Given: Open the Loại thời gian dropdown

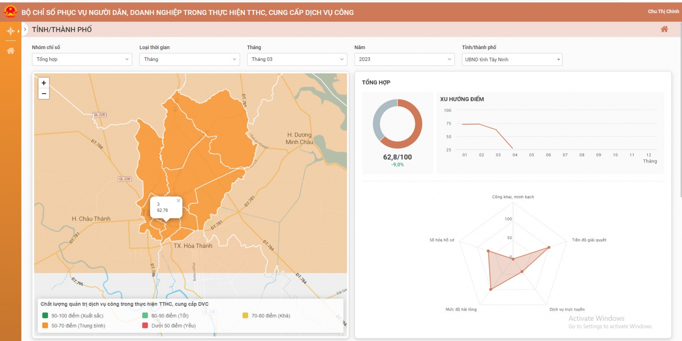Looking at the screenshot, I should pos(190,60).
